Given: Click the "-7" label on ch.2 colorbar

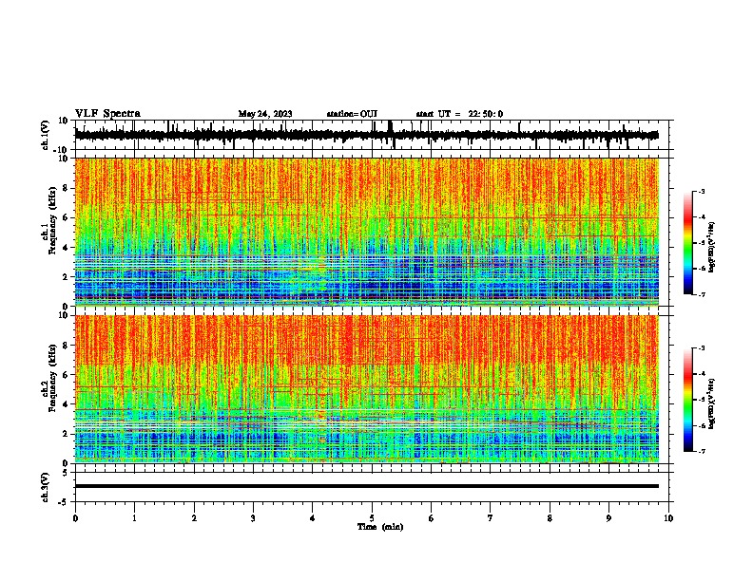Looking at the screenshot, I should pyautogui.click(x=701, y=452).
